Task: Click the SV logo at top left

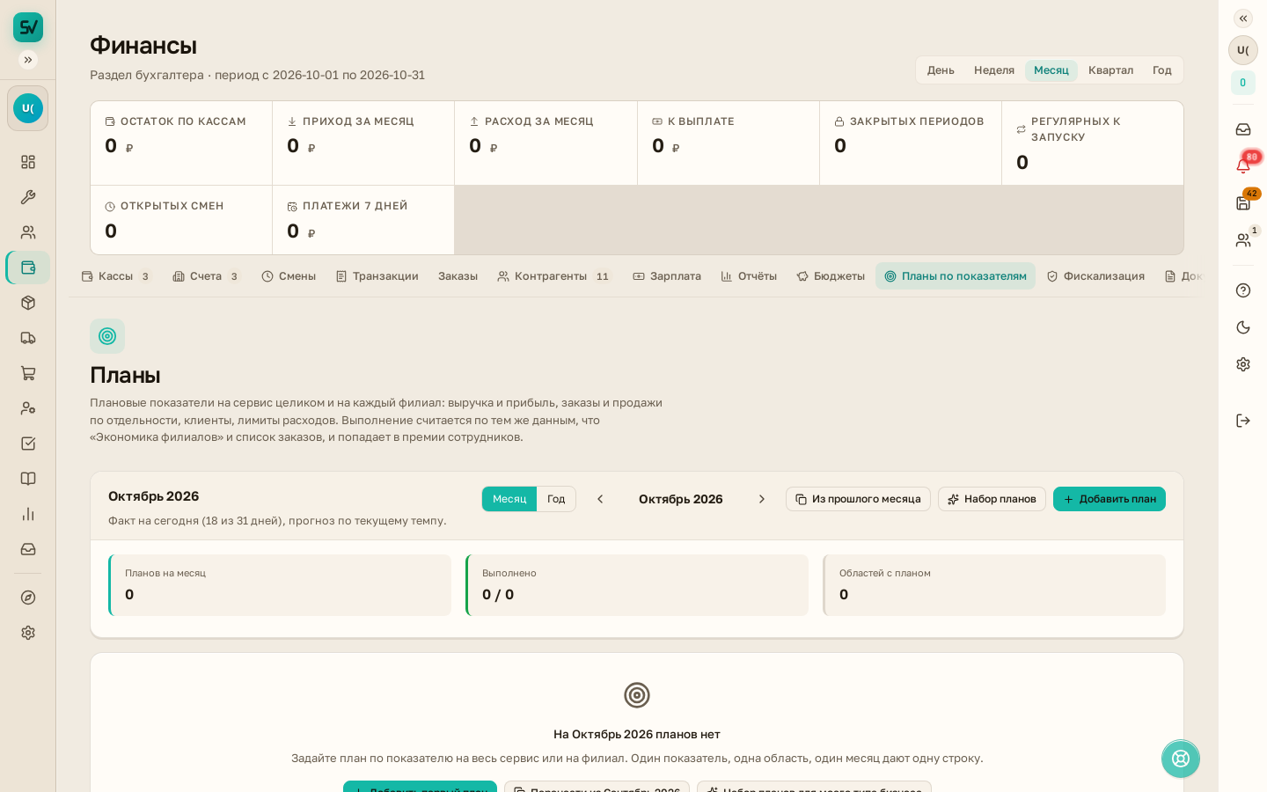Action: (28, 27)
